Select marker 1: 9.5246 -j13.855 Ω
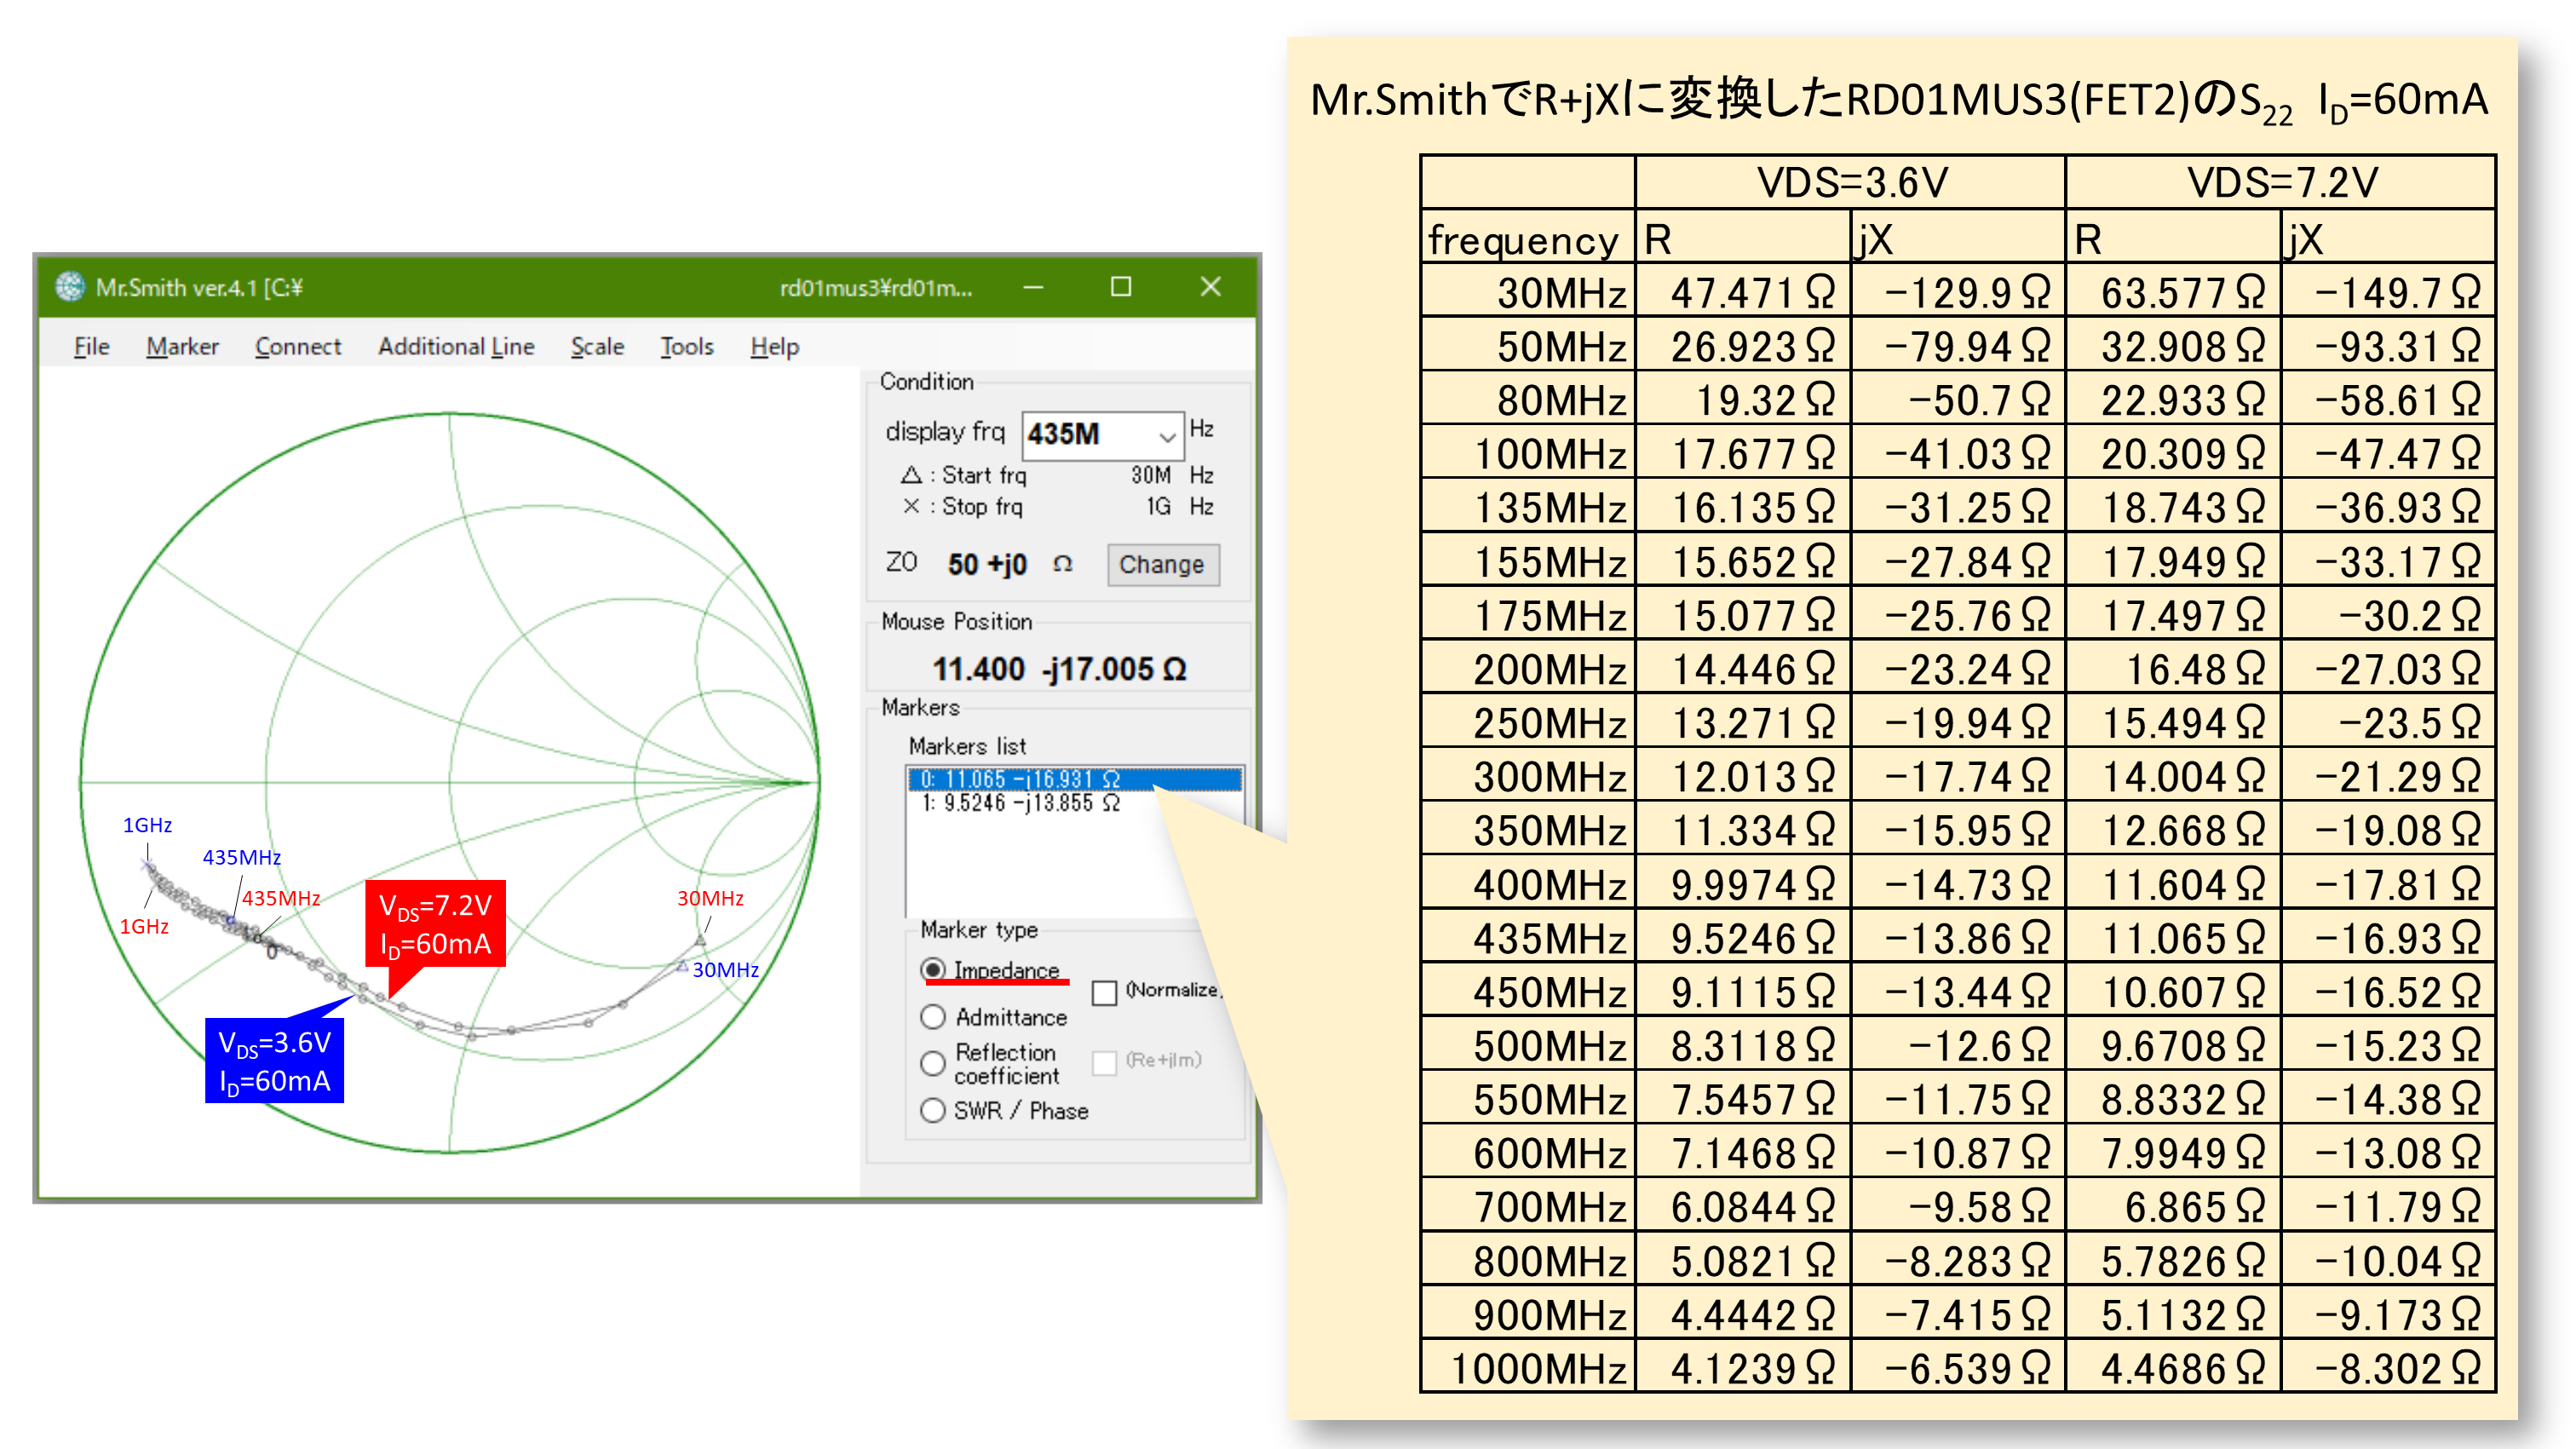The image size is (2576, 1449). click(1074, 803)
